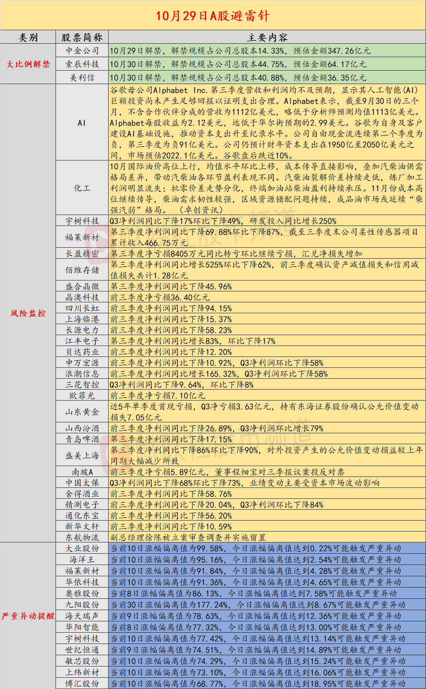
Task: Click the text 前三季度净利润同比下降94.15%
Action: tap(171, 308)
